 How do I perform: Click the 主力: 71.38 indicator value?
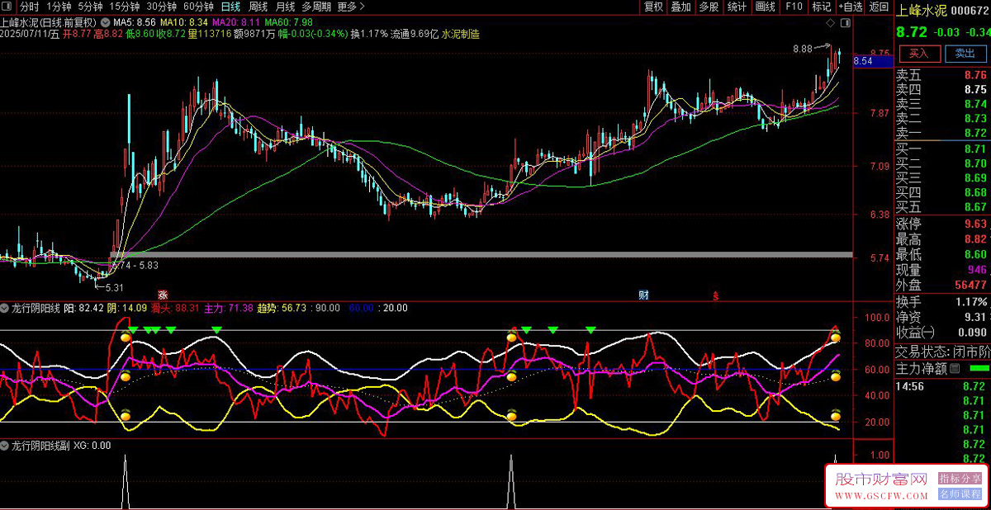(229, 308)
